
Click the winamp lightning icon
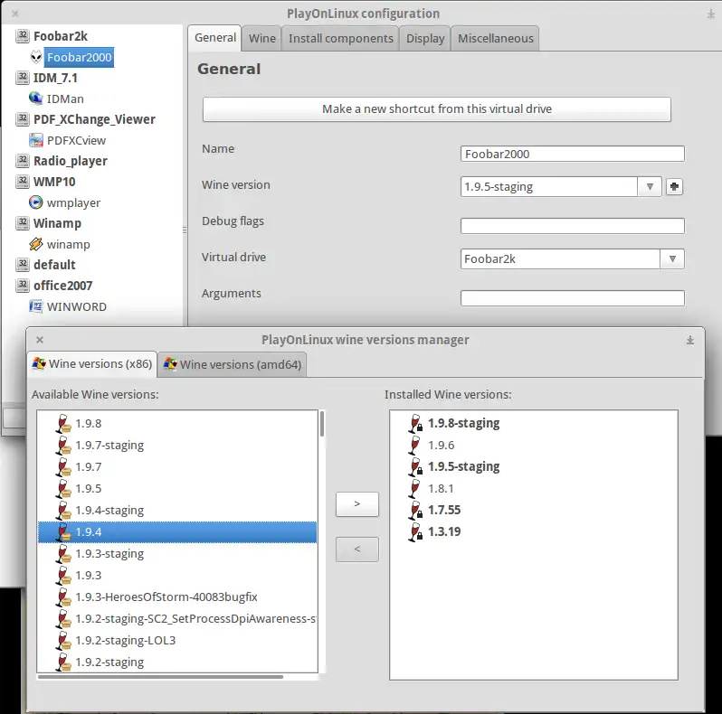[36, 244]
